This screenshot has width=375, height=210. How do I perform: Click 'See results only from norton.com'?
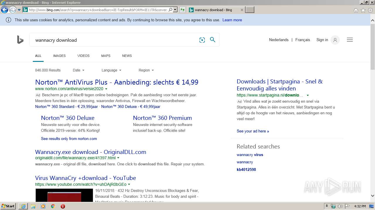69,139
